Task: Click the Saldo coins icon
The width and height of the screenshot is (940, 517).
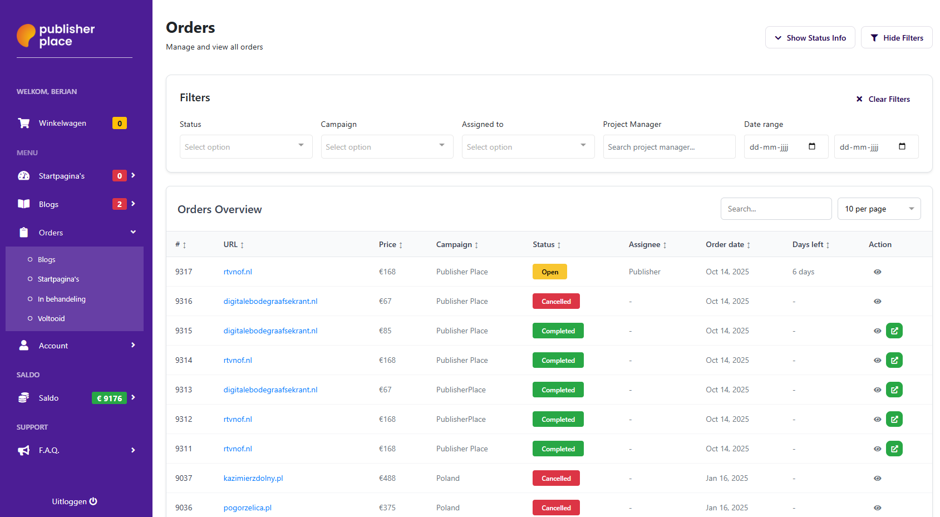Action: (24, 398)
